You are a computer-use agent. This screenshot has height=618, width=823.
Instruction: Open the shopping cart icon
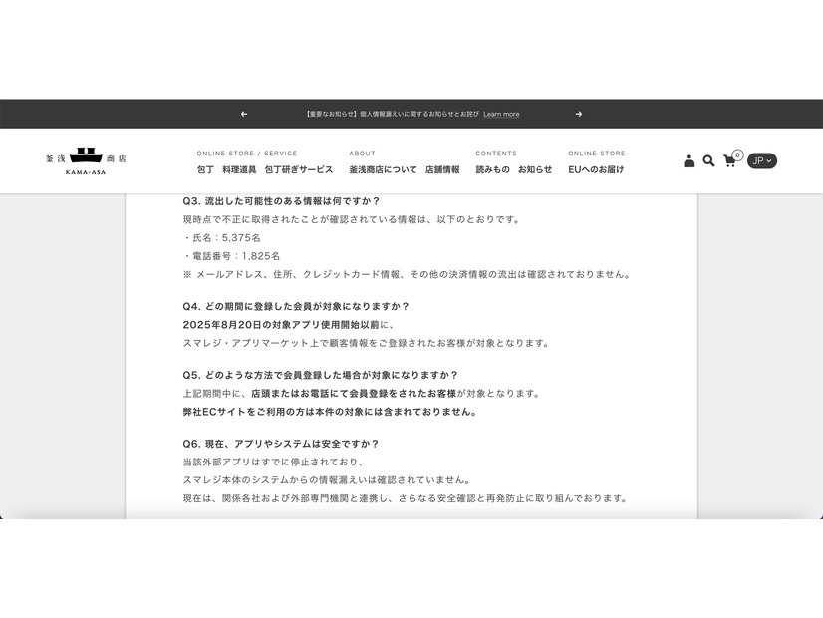coord(728,161)
